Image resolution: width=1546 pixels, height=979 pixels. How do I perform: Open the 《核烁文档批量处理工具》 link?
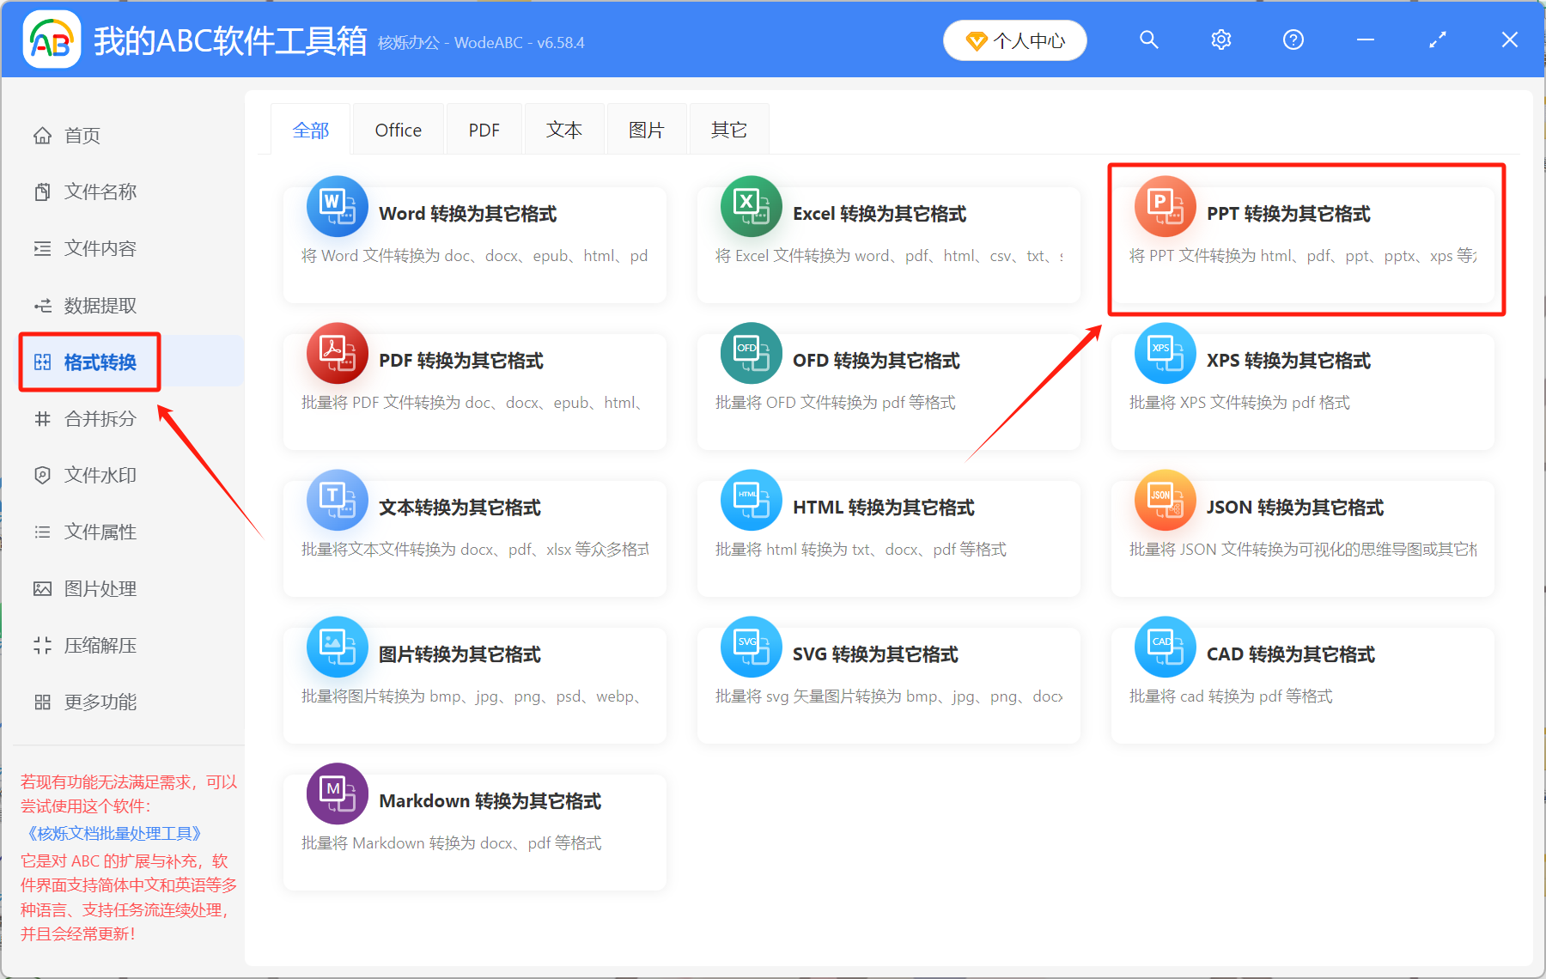pyautogui.click(x=113, y=832)
